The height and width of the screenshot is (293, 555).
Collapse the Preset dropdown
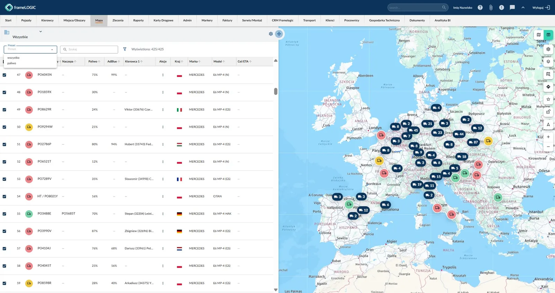pyautogui.click(x=52, y=49)
